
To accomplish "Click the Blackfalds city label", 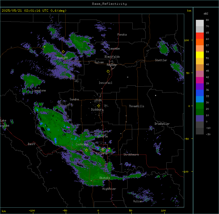I will pyautogui.click(x=112, y=57).
